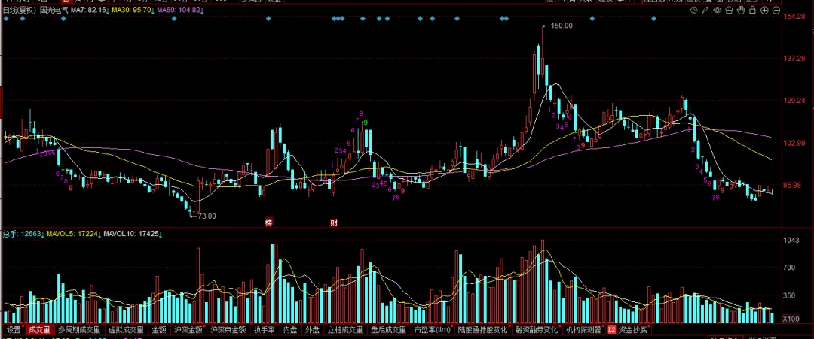Click the 85.98 price axis value

793,185
